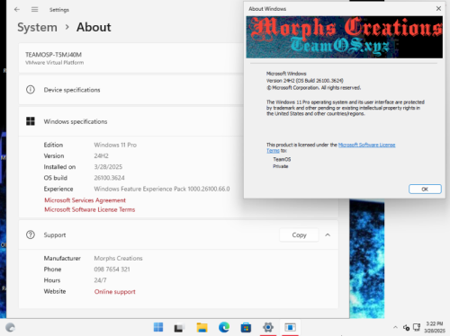This screenshot has width=450, height=336.
Task: Copy the Support information
Action: pyautogui.click(x=299, y=235)
